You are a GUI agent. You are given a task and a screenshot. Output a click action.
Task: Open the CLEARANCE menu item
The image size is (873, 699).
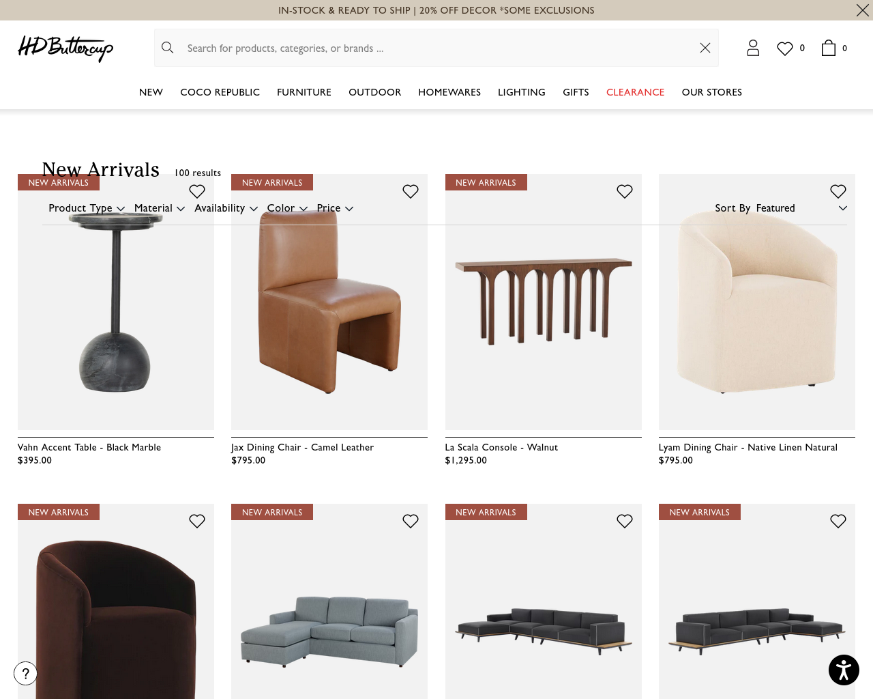click(635, 92)
